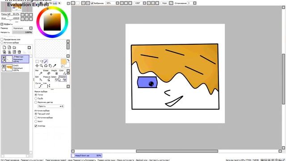Choose the hand pan tool
Viewport: 286px width, 161px height.
coord(50,66)
